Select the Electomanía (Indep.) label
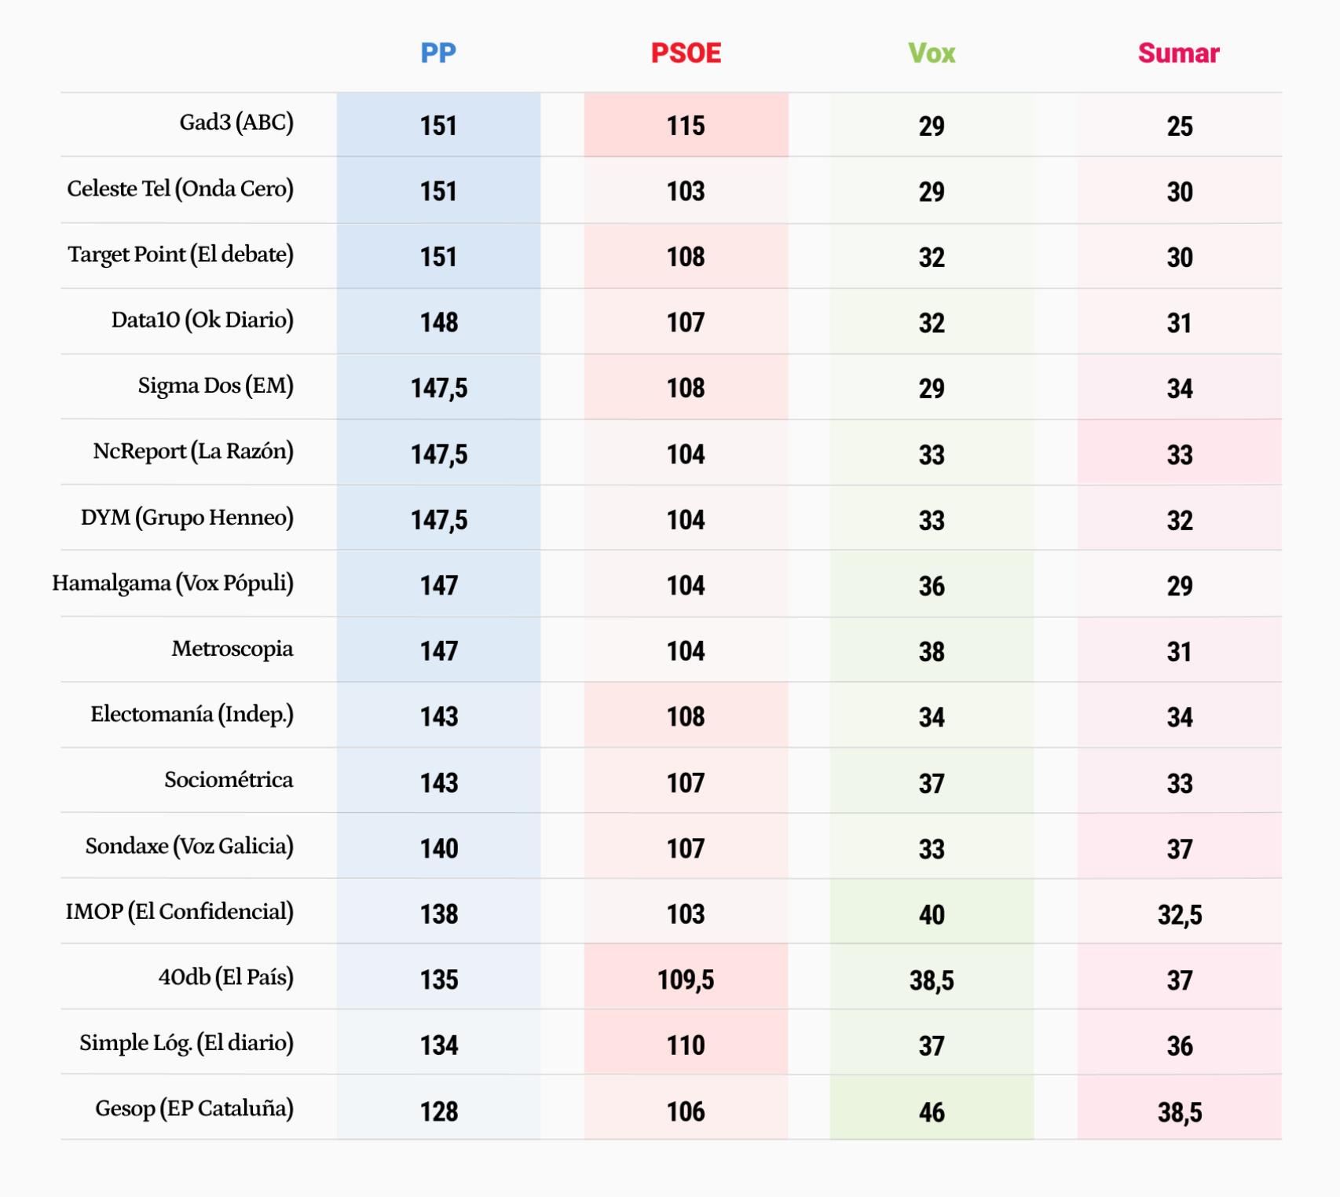The width and height of the screenshot is (1340, 1197). coord(192,714)
